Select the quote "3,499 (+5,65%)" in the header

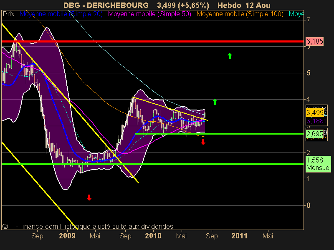(183, 5)
